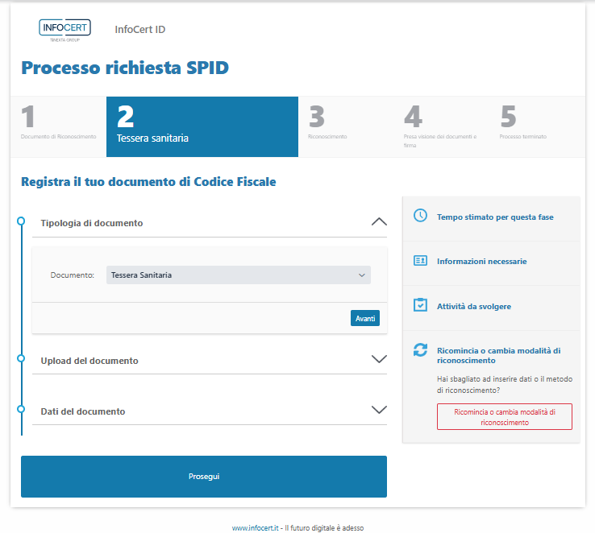This screenshot has height=533, width=595.
Task: Click the ID card icon for required information
Action: 420,261
